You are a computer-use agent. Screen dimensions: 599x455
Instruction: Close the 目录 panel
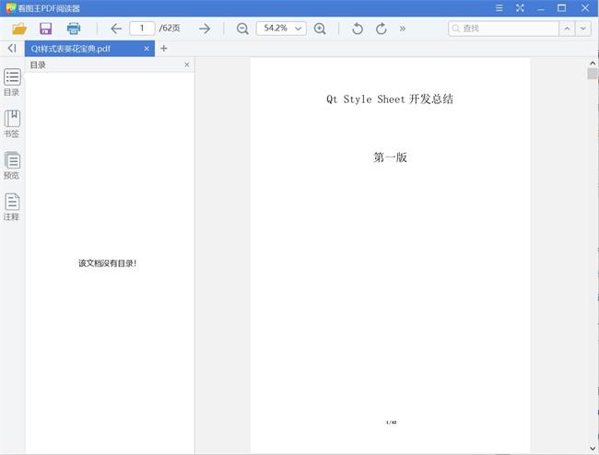coord(187,64)
